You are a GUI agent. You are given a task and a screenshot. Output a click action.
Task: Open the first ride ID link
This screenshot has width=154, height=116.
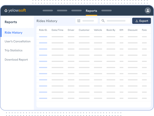click(x=43, y=37)
